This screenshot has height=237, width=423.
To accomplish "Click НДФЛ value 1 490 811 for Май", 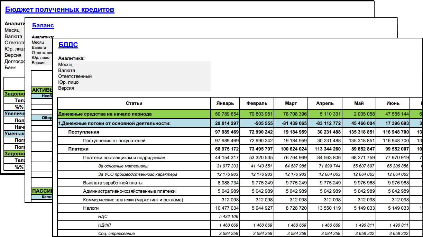I will tap(365, 225).
